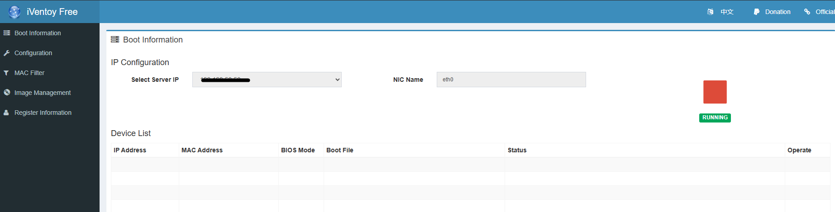The image size is (835, 212).
Task: Click the PayPal icon beside Donation
Action: pyautogui.click(x=756, y=12)
